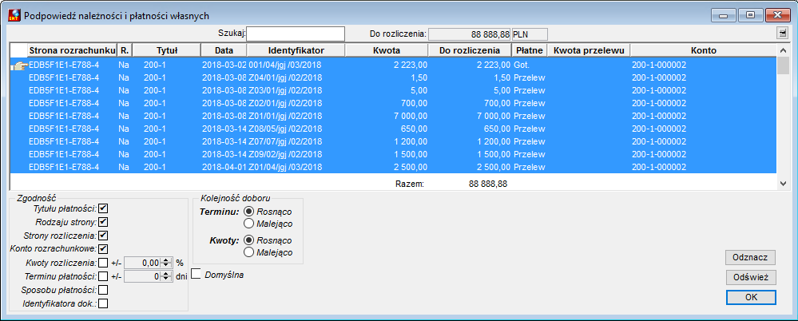Click the Odśwież button
Image resolution: width=798 pixels, height=321 pixels.
coord(750,277)
